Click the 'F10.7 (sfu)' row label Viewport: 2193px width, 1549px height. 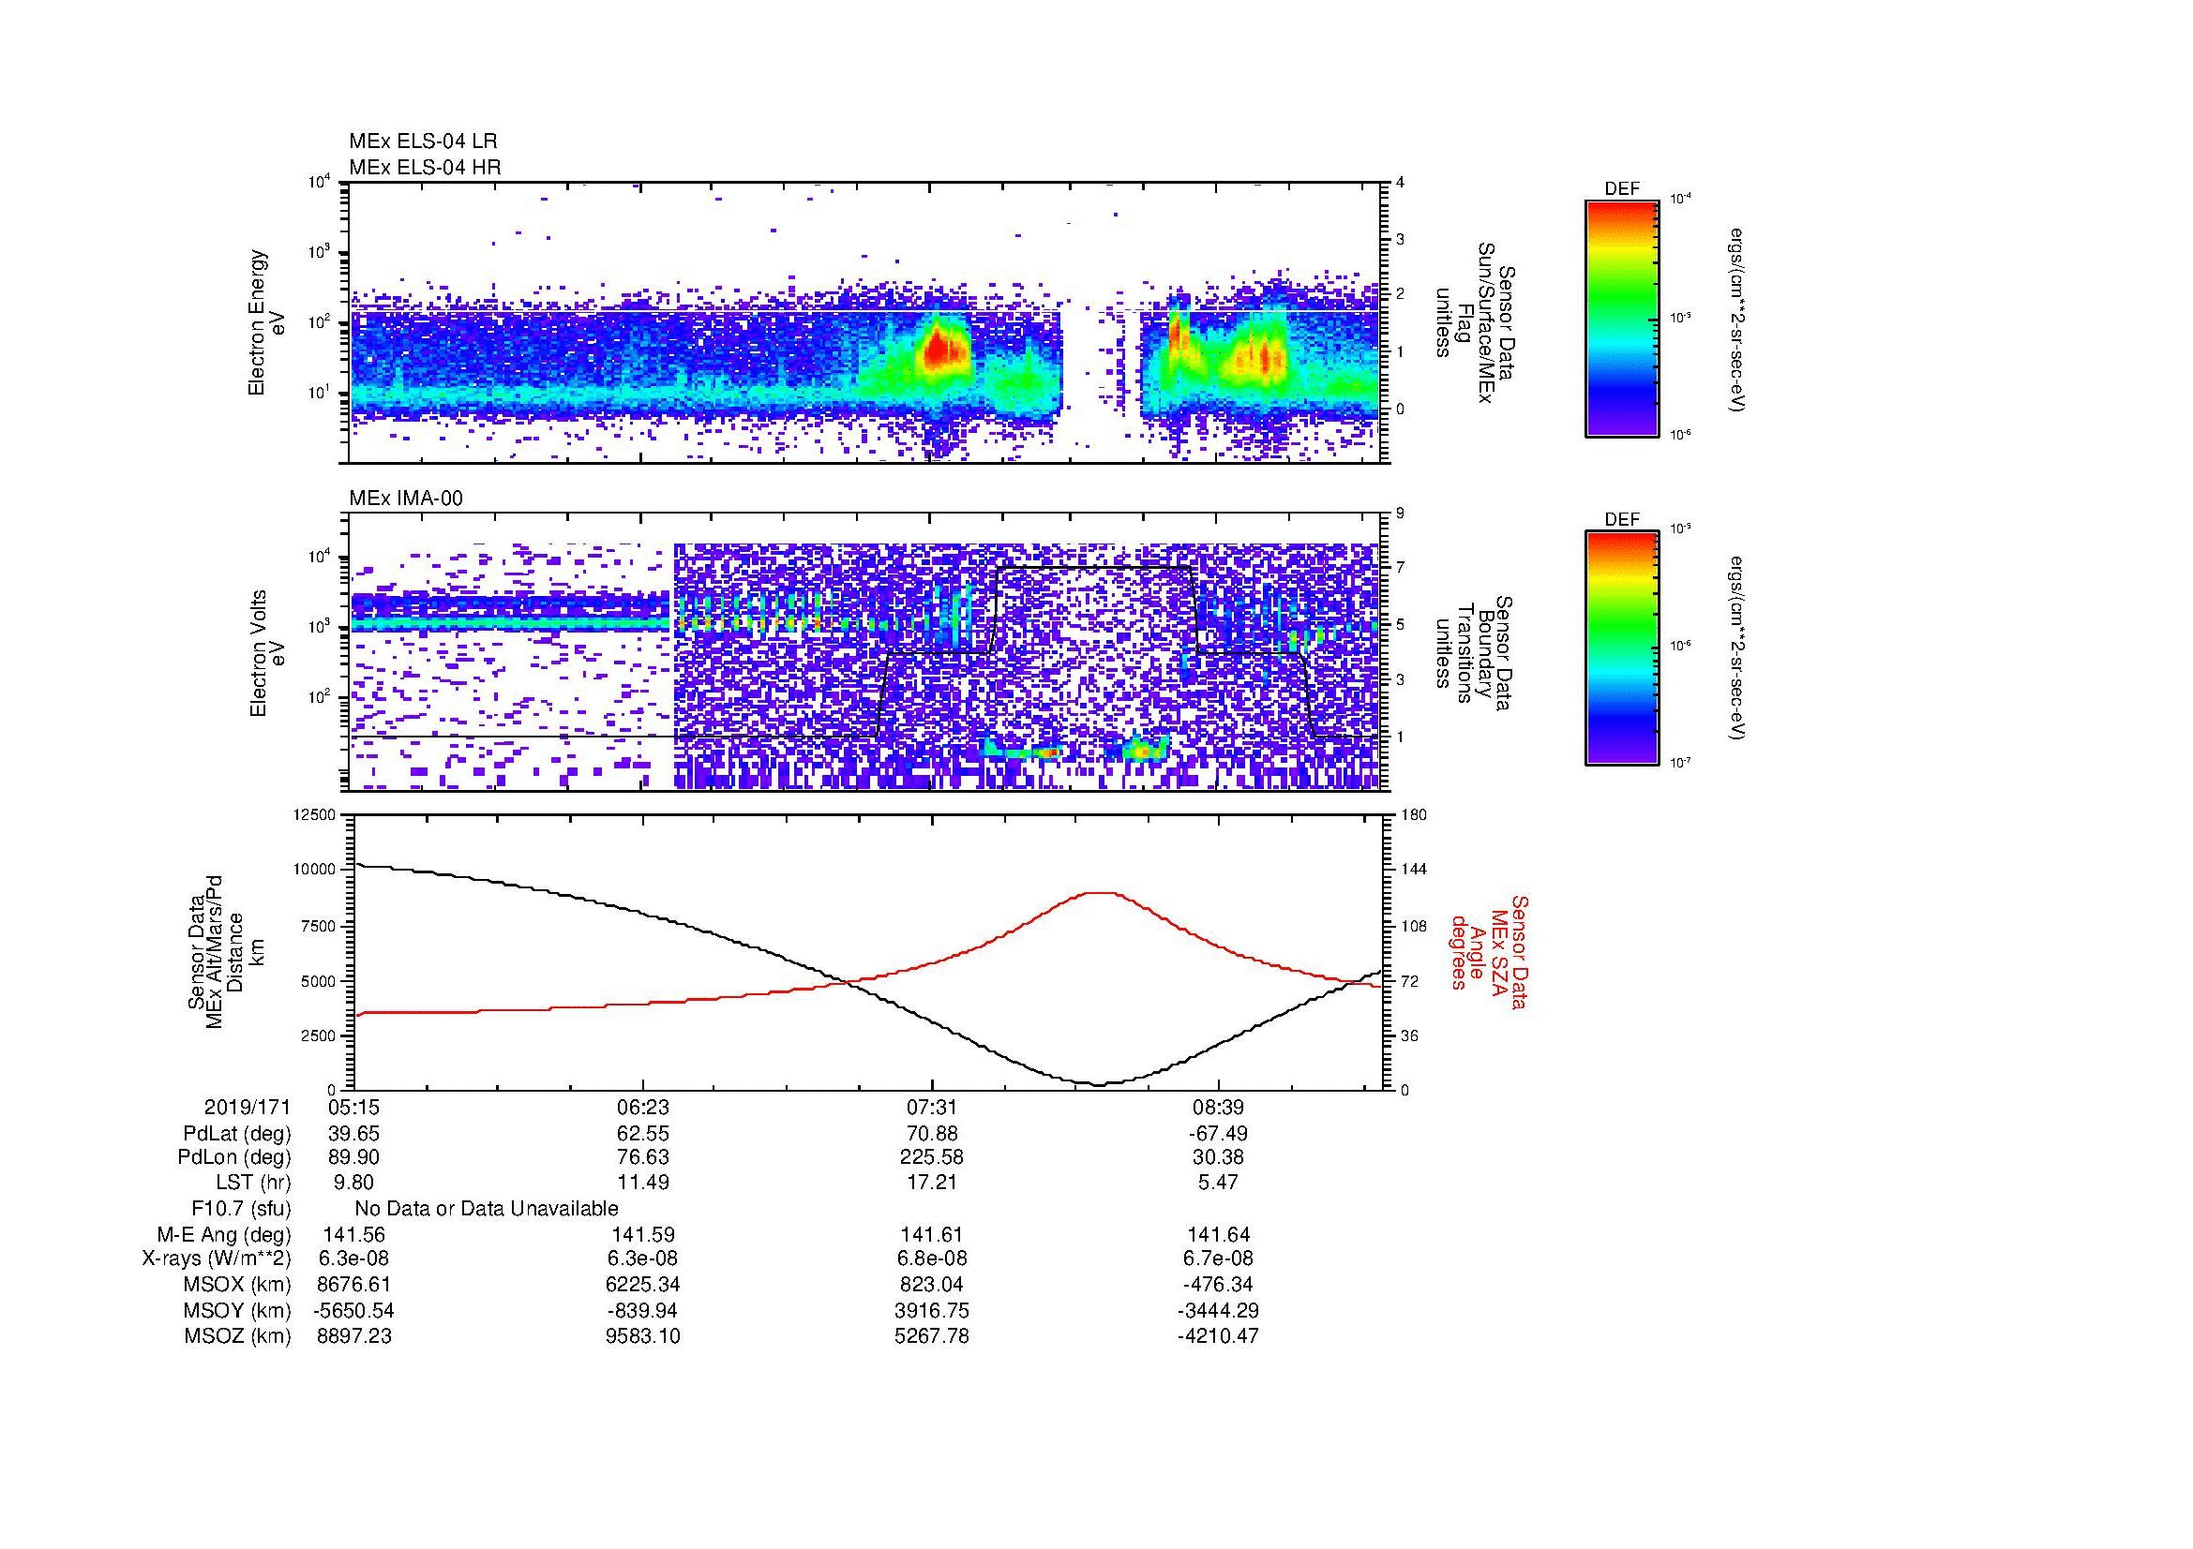pyautogui.click(x=241, y=1209)
